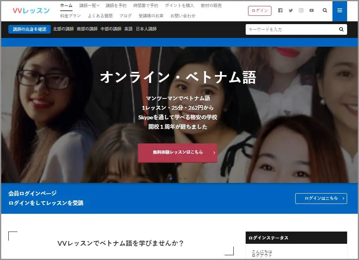Click the オンライン・ベトナム語 hero heading
The height and width of the screenshot is (260, 359).
coord(178,77)
